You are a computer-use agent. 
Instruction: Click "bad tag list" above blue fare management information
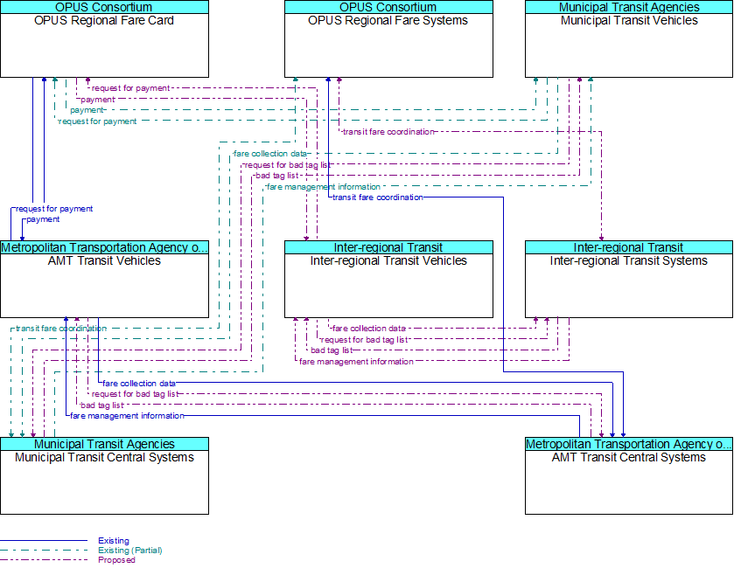click(102, 405)
